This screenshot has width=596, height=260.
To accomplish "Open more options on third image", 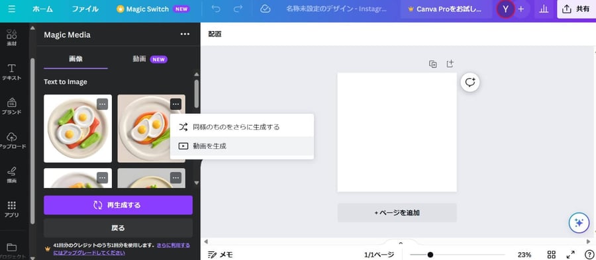I will tap(102, 178).
